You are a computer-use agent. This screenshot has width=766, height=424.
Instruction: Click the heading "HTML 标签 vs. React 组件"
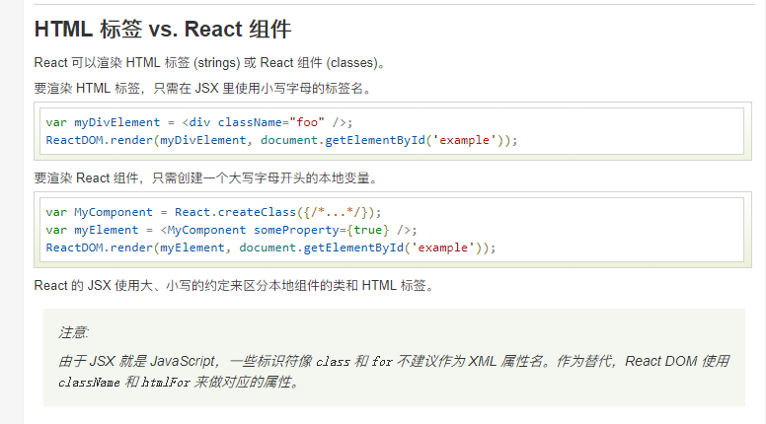pos(163,30)
